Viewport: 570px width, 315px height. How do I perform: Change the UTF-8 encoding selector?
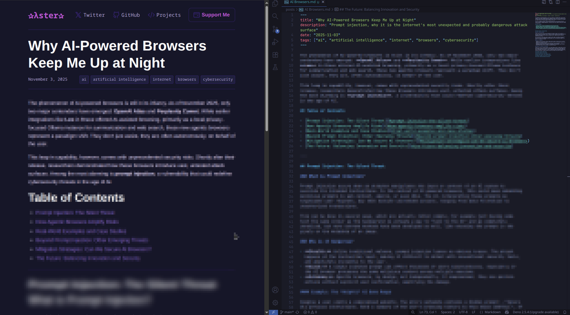click(x=463, y=312)
